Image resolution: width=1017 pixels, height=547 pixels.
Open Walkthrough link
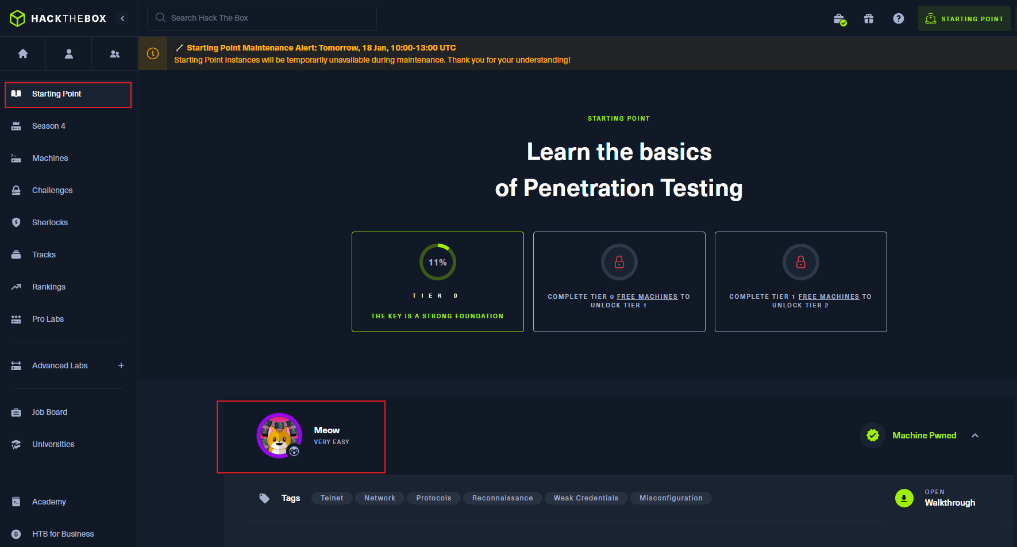950,503
